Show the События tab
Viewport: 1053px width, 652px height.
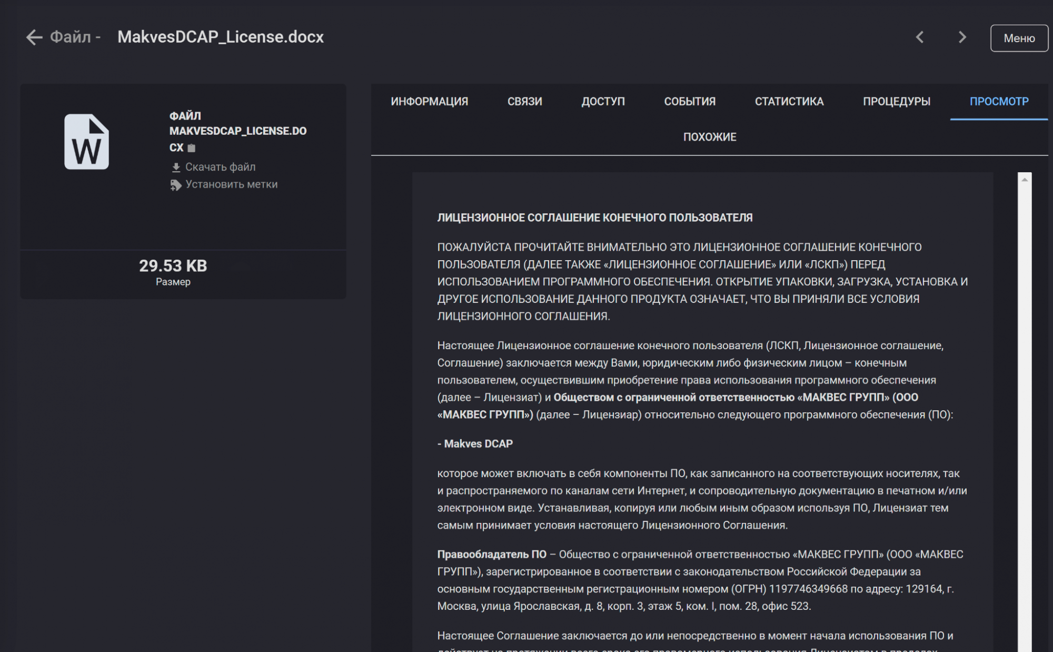(690, 101)
